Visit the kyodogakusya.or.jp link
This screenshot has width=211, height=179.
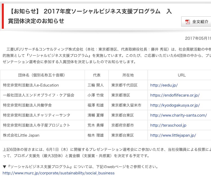pos(175,105)
